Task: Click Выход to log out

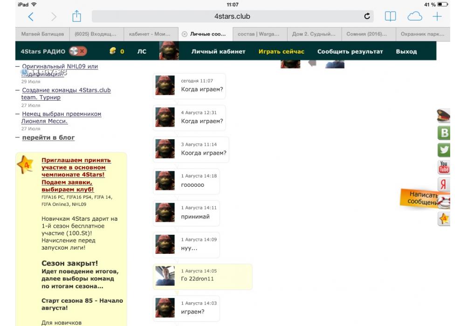Action: pyautogui.click(x=406, y=51)
